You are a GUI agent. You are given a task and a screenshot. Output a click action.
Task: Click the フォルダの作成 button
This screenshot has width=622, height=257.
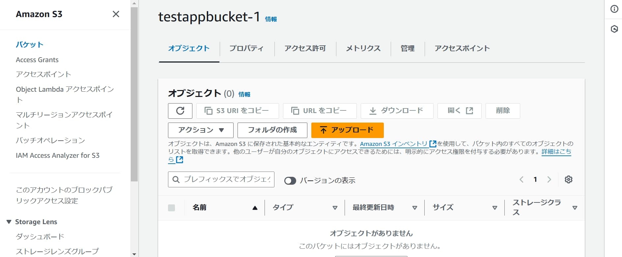tap(272, 130)
